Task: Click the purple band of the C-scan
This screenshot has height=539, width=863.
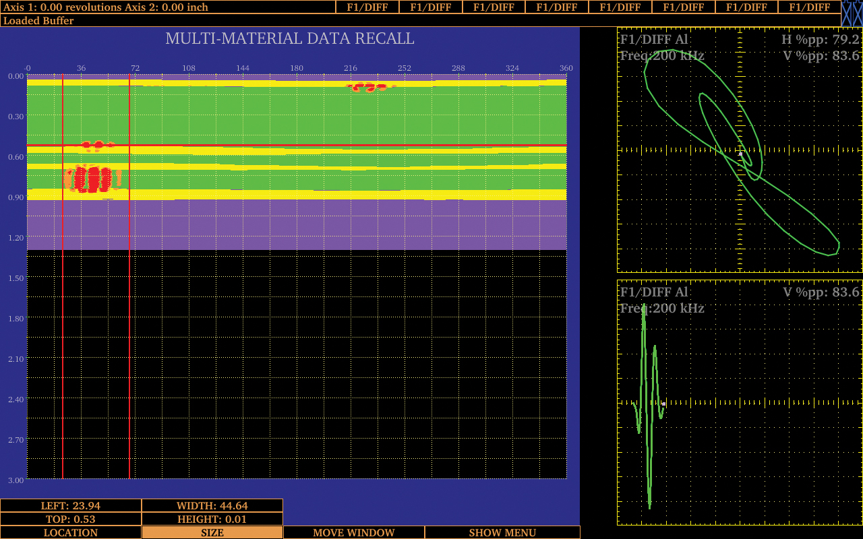Action: point(297,225)
